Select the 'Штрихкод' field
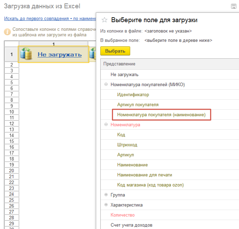The image size is (239, 229). click(x=127, y=145)
